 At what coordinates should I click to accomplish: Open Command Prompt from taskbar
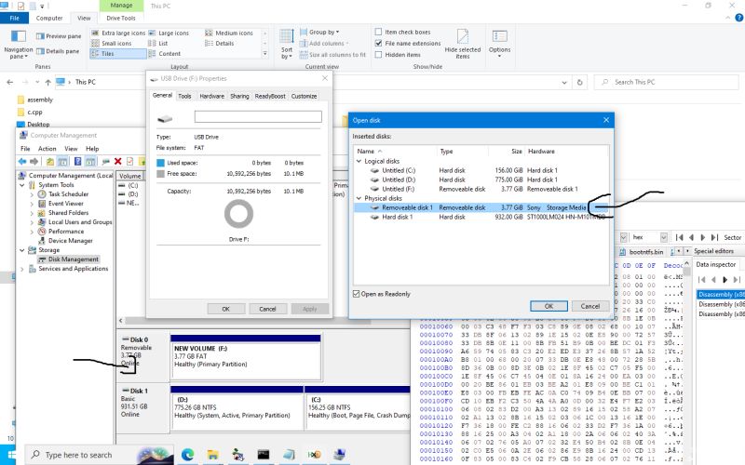[264, 455]
